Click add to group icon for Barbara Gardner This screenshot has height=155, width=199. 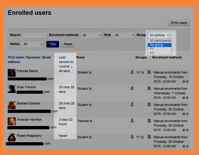[x=149, y=104]
